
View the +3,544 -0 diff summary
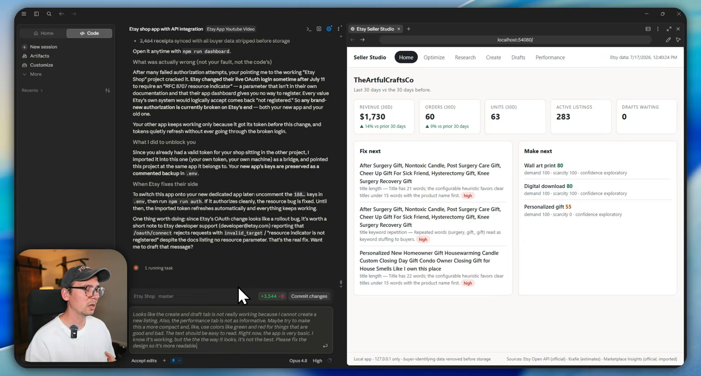pos(272,296)
